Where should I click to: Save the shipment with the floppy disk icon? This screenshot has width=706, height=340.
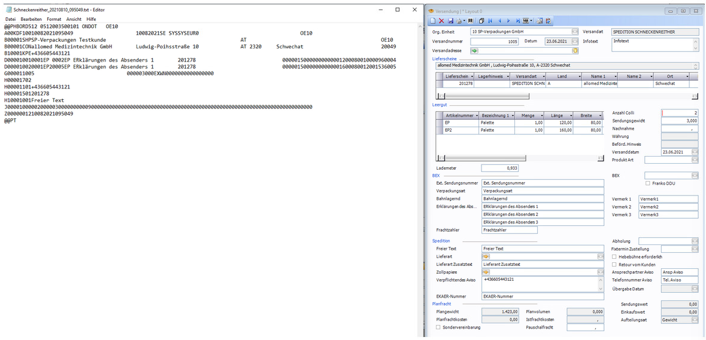point(450,21)
